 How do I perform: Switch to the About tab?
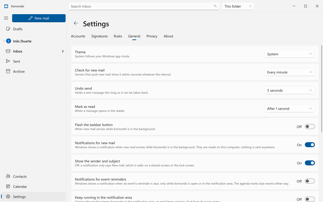(168, 36)
